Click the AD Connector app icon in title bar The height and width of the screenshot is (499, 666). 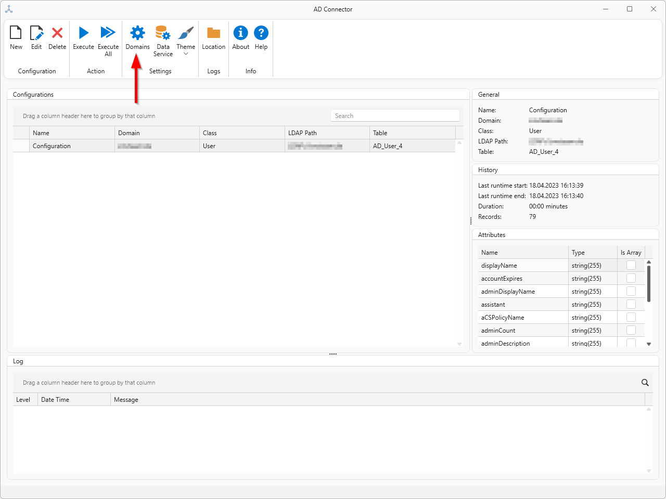pos(9,9)
